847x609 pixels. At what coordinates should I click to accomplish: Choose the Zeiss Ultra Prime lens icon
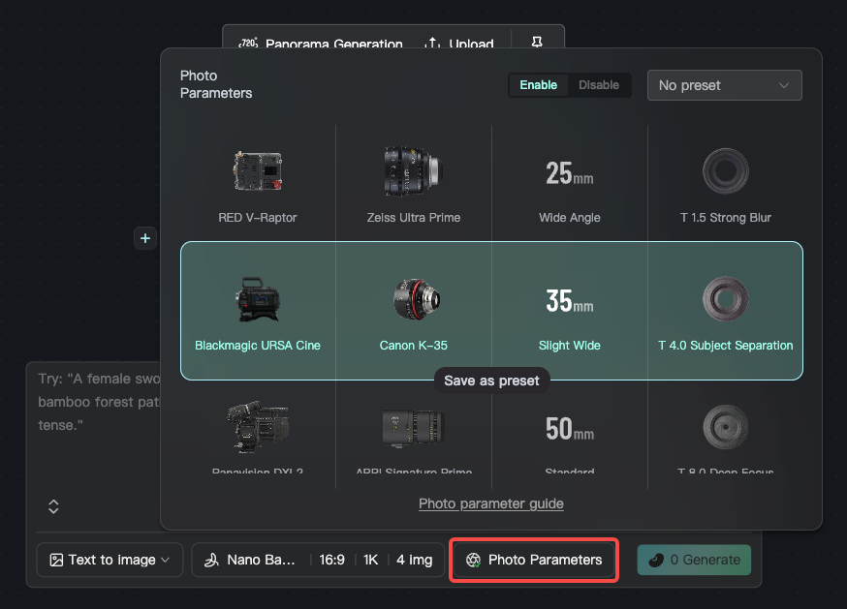pos(413,171)
